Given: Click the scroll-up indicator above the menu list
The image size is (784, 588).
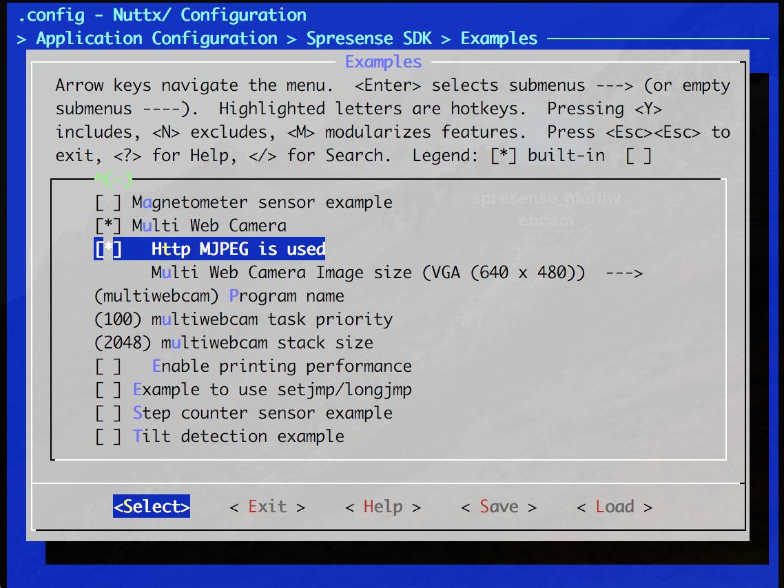Looking at the screenshot, I should [x=112, y=180].
